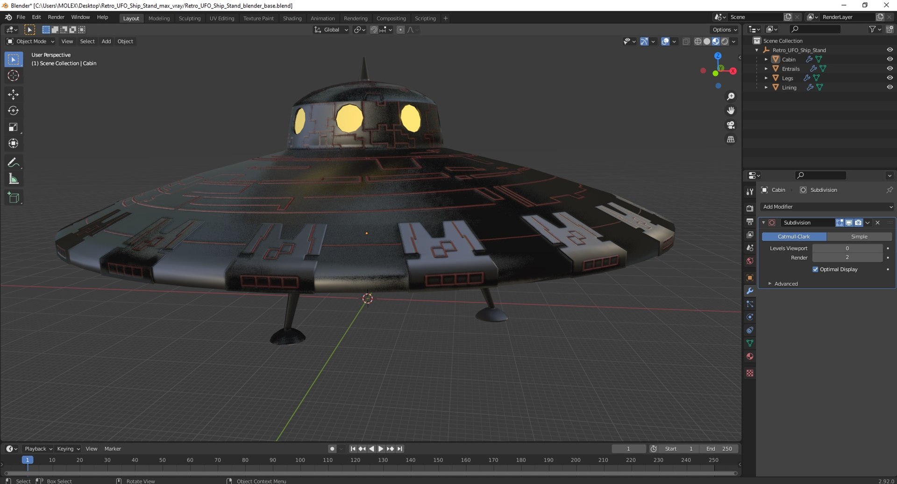Select Catmull-Clark subdivision type
The height and width of the screenshot is (484, 897).
pos(794,237)
